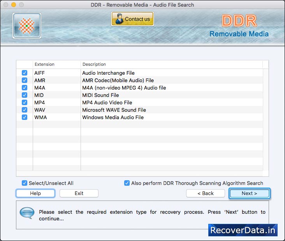Screen dimensions: 285x241
Task: Uncheck the AIFF extension checkbox
Action: tap(25, 73)
